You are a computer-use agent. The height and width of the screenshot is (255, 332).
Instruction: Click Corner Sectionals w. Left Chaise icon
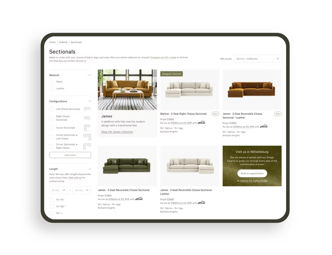[x=87, y=137]
